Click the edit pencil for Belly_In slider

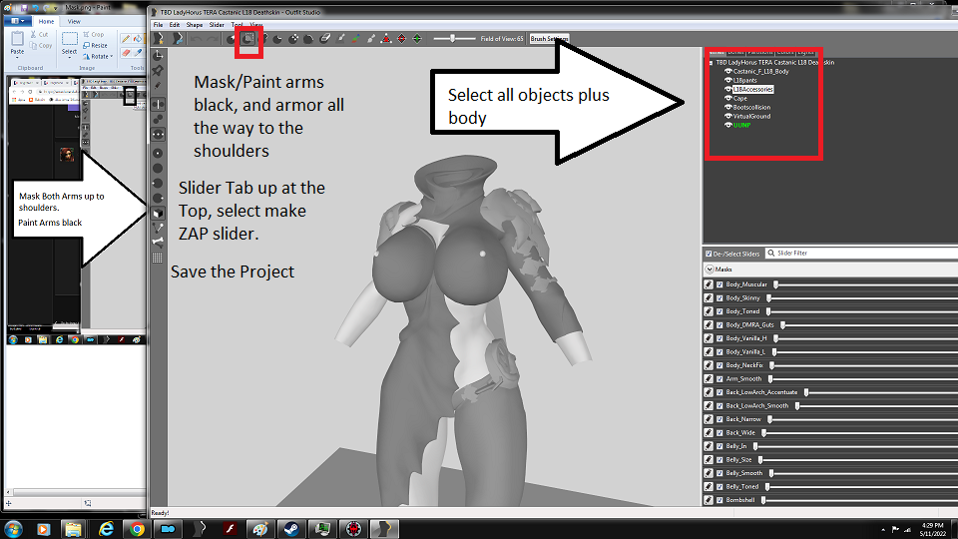[x=709, y=446]
